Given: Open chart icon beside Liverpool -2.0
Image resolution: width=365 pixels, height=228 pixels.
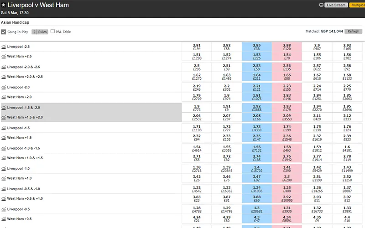Looking at the screenshot, I should click(4, 88).
